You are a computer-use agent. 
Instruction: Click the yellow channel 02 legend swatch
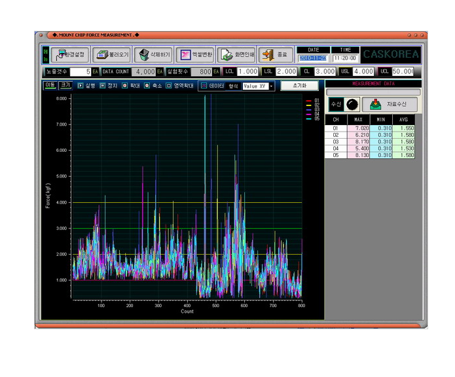coord(309,105)
